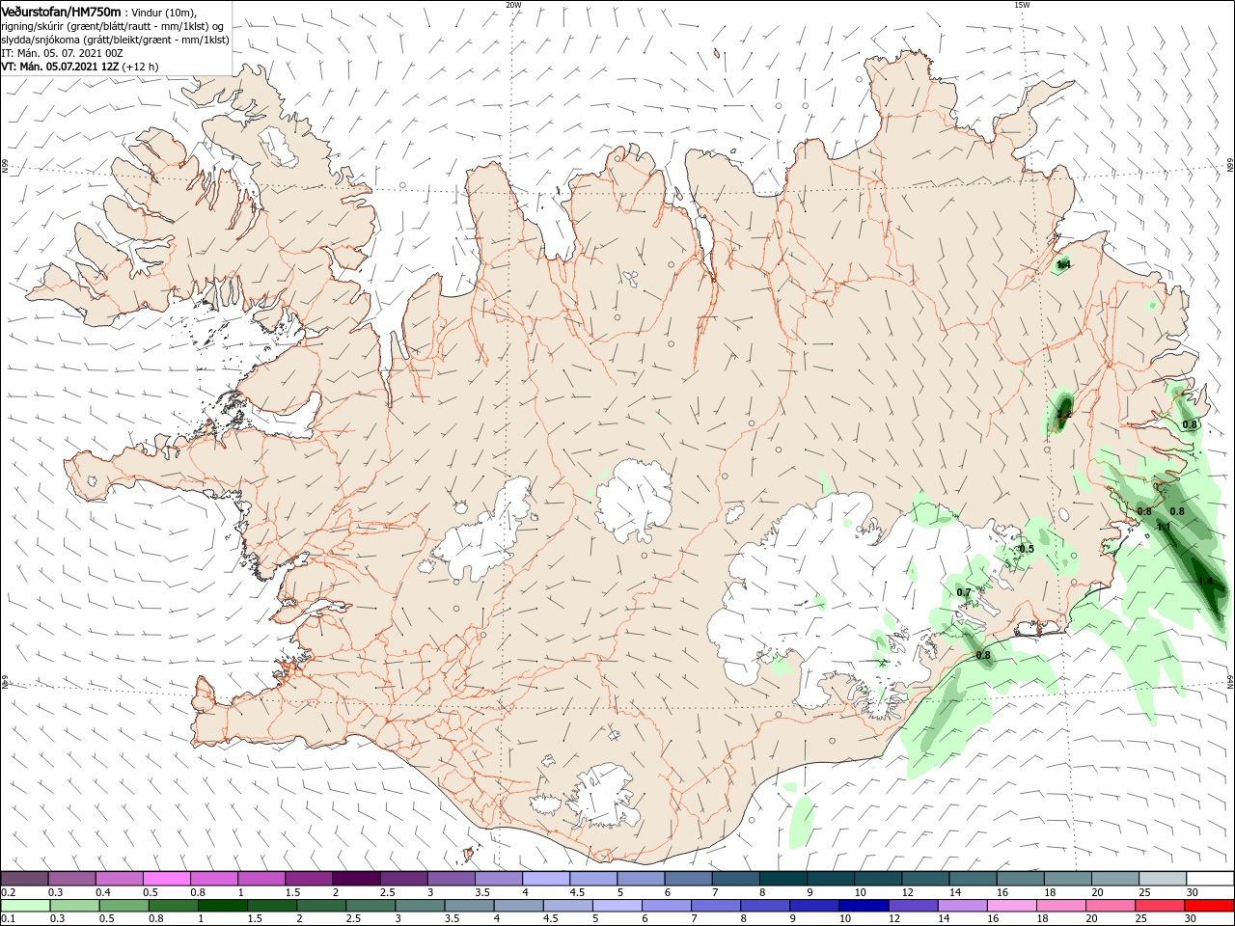Pick the bright pink 0.5 swatch in snow scale
The image size is (1235, 926).
[x=167, y=879]
